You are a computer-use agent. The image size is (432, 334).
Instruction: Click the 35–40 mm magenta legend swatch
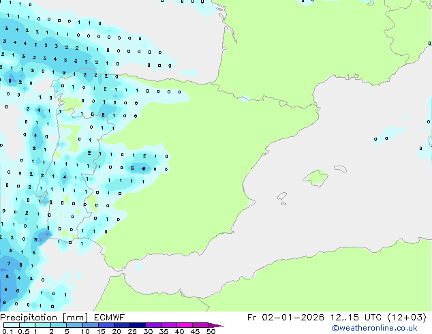click(168, 325)
